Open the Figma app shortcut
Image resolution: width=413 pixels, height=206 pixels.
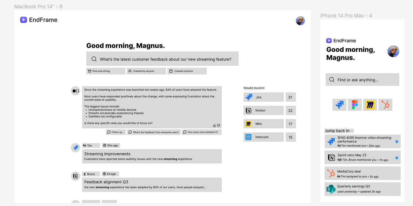pos(355,105)
